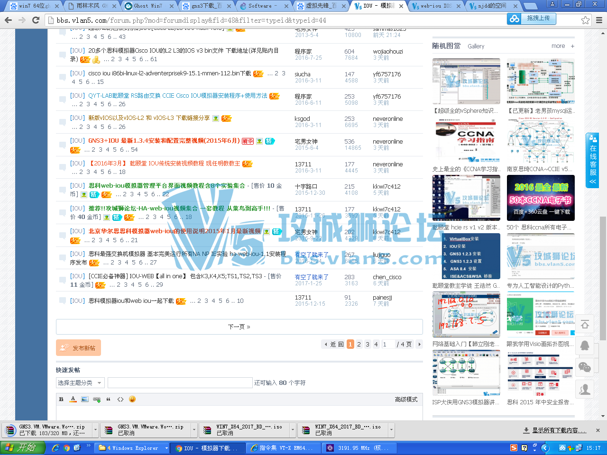Open dropdown arrow of cancelled GNS3.VM zip item
Viewport: 607px width, 455px height.
194,430
